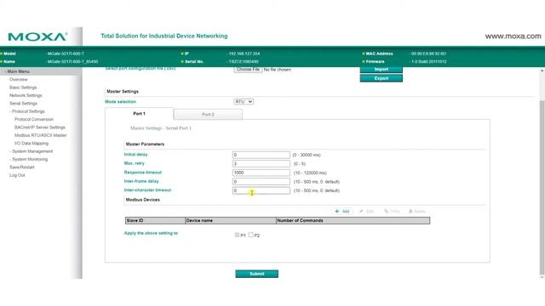Select the Port 1 tab
The height and width of the screenshot is (306, 545).
tap(139, 113)
